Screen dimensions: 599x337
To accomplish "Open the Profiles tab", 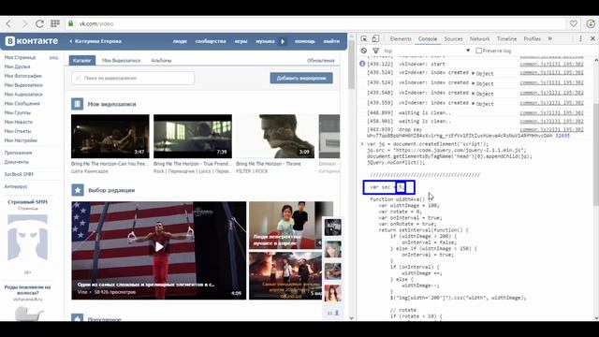I will (x=533, y=38).
